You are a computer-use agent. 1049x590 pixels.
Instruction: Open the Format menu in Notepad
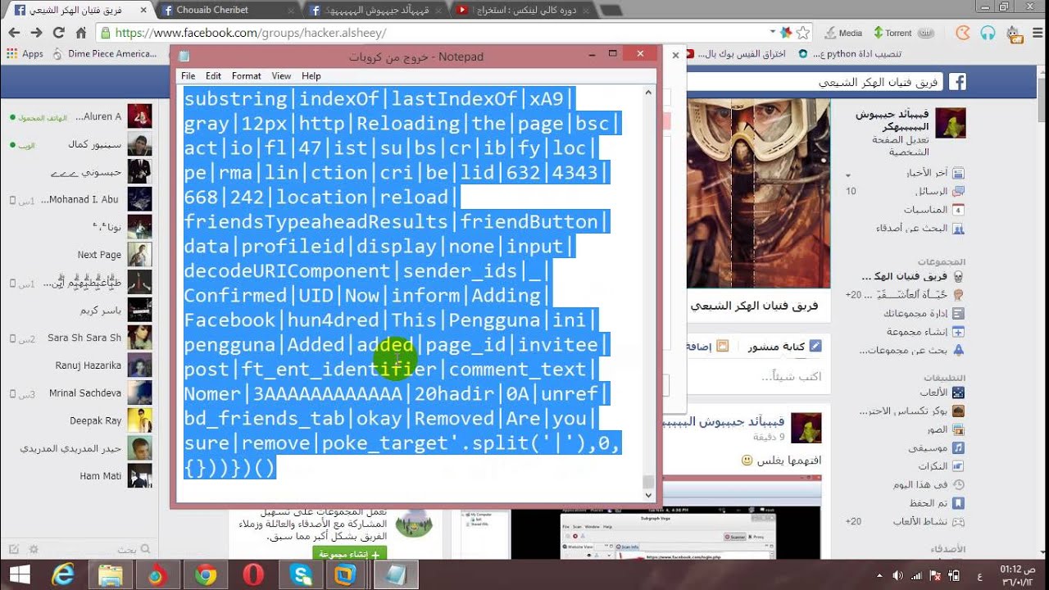(246, 75)
